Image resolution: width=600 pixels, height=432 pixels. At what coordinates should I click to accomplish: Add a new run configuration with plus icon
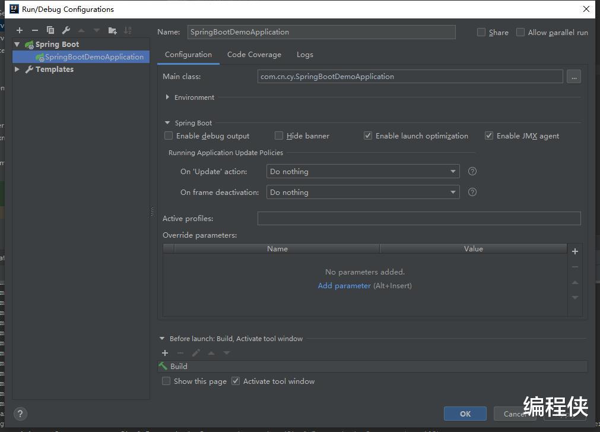click(x=20, y=30)
